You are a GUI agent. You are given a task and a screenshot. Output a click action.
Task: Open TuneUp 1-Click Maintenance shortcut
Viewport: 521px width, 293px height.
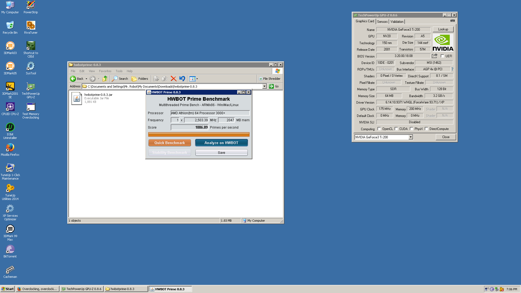(10, 172)
